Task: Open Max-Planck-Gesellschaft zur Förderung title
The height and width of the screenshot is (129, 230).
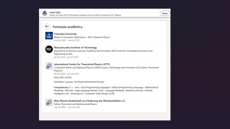Action: [89, 101]
